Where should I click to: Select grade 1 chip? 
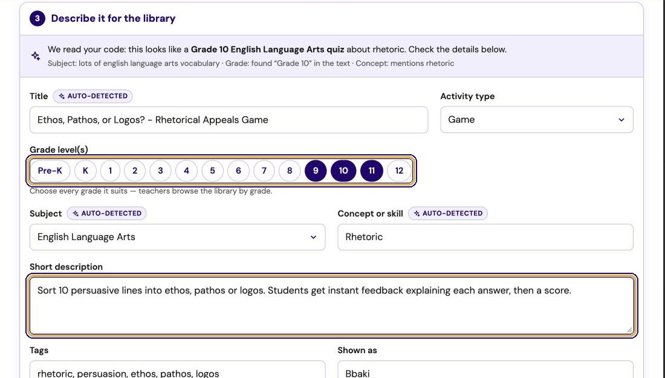point(110,171)
